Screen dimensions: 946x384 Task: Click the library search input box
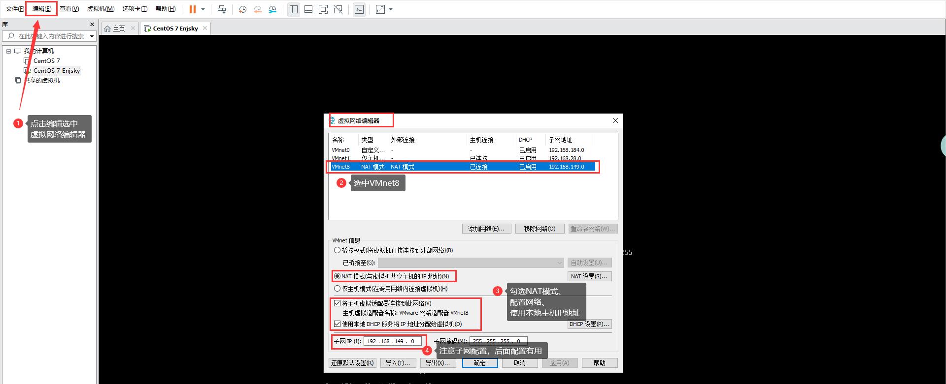click(51, 36)
